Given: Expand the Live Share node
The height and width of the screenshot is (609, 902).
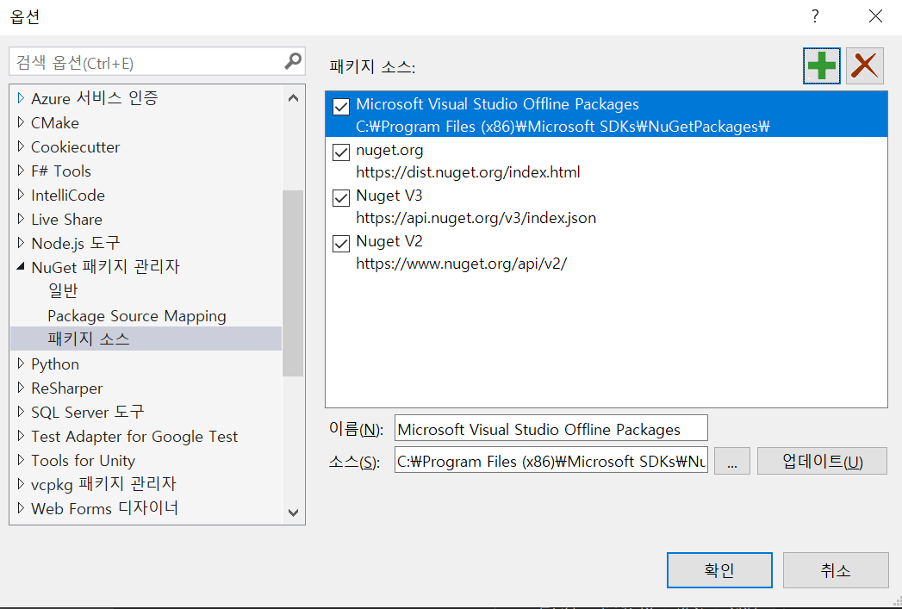Looking at the screenshot, I should [21, 219].
